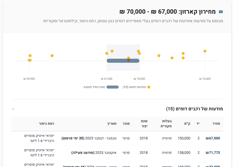Click the 150,000 km cell

click(x=184, y=138)
